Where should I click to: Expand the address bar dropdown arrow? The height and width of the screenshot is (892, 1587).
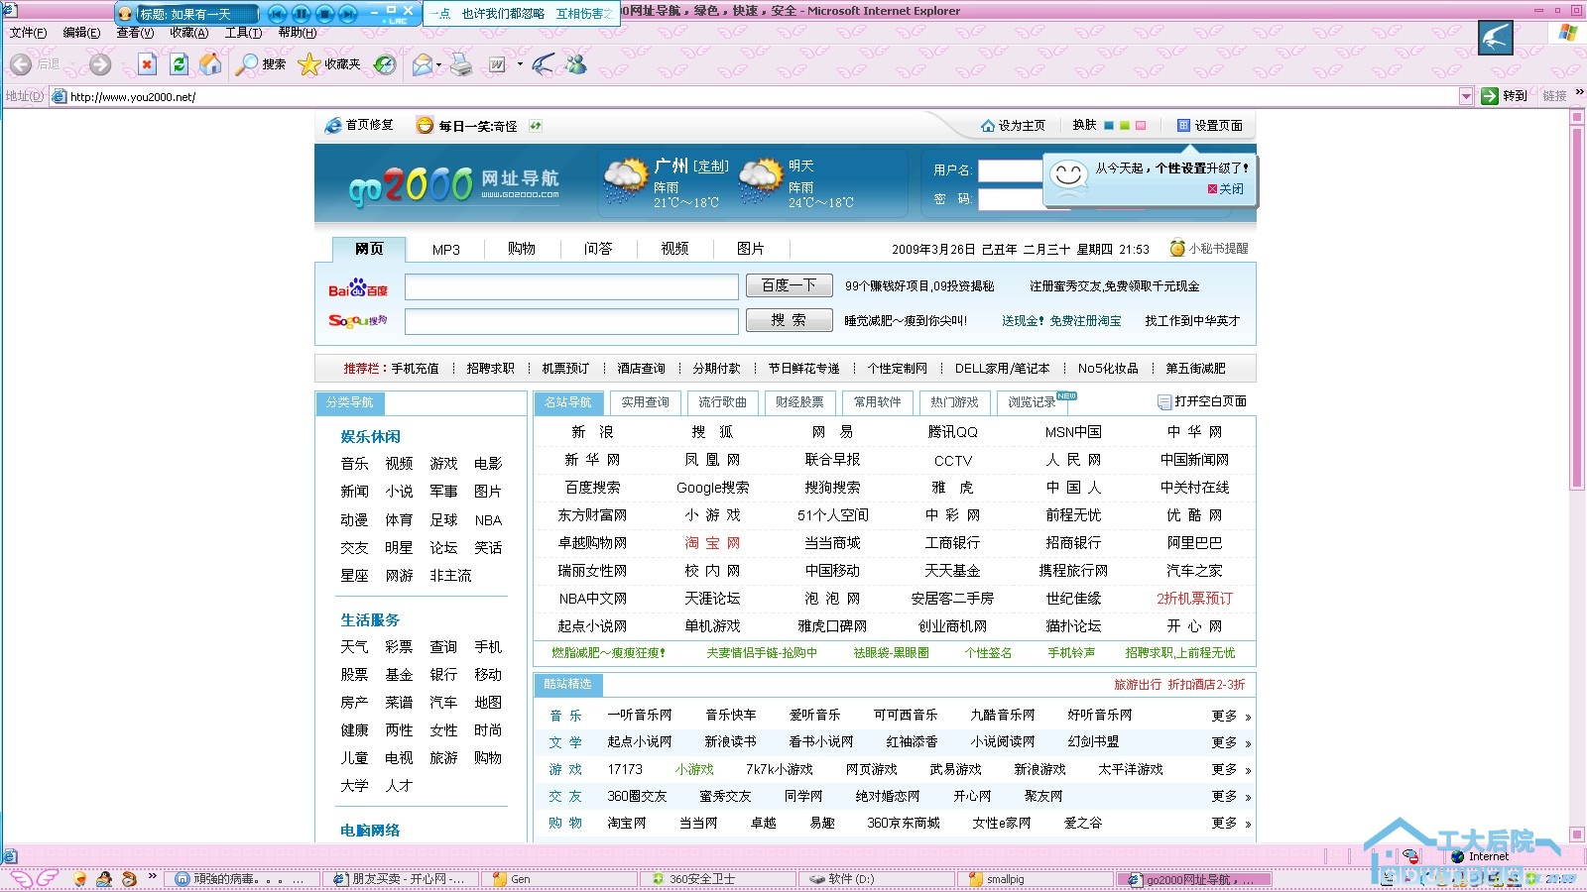1466,96
